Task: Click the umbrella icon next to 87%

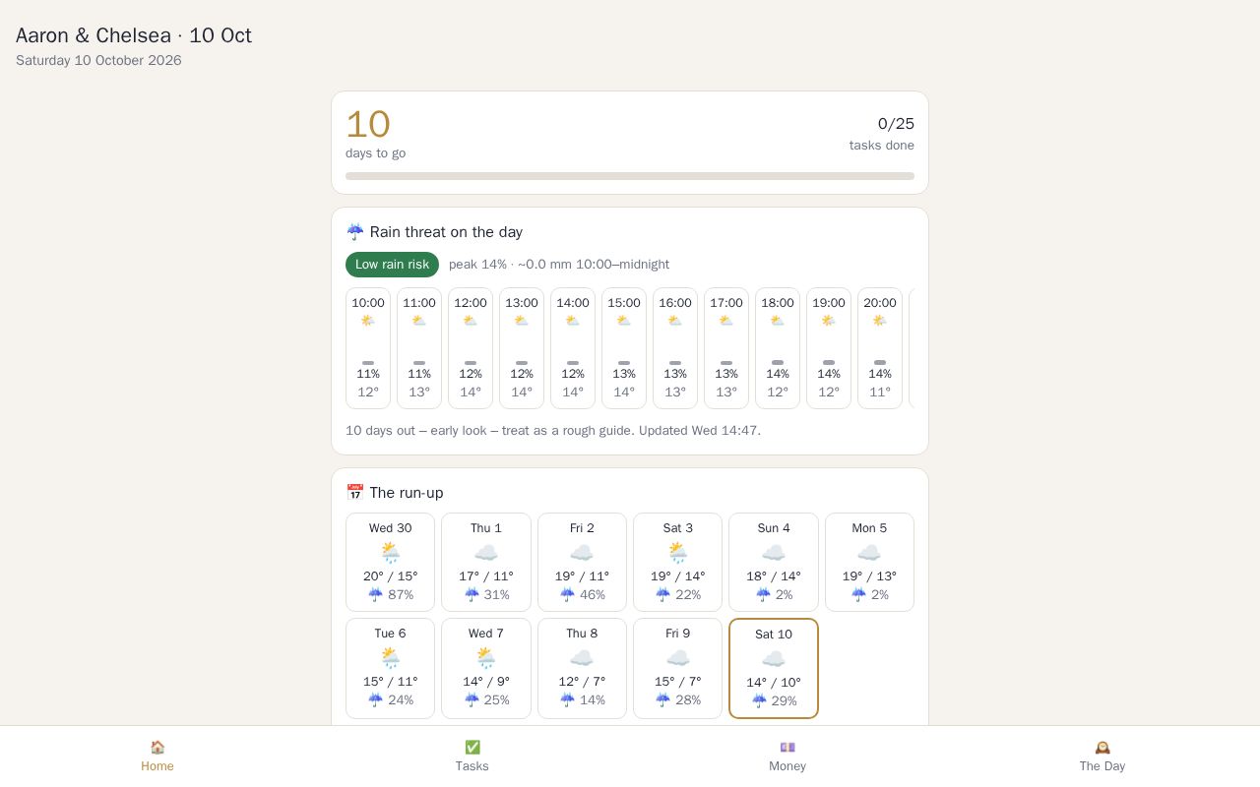Action: (x=375, y=595)
